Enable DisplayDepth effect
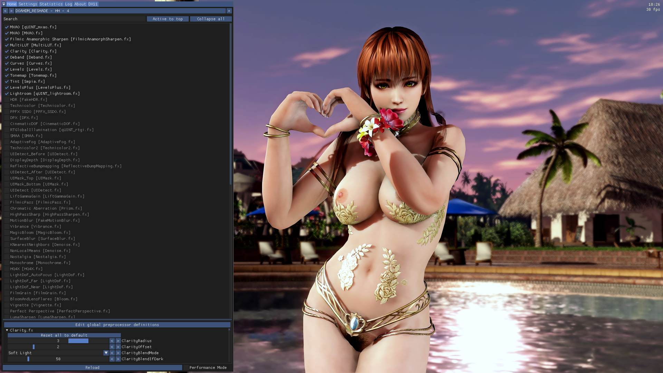Screen dimensions: 663x373 click(x=7, y=160)
